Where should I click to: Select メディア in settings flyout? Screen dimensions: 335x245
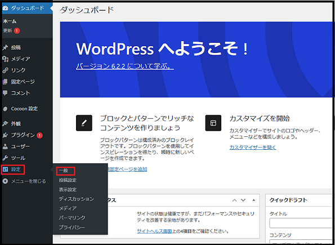pos(68,208)
